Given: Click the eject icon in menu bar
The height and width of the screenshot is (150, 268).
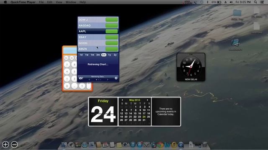Looking at the screenshot, I should pos(225,2).
